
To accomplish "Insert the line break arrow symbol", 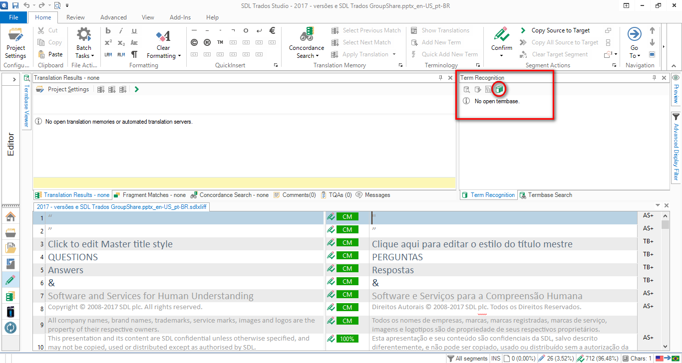I will (259, 30).
